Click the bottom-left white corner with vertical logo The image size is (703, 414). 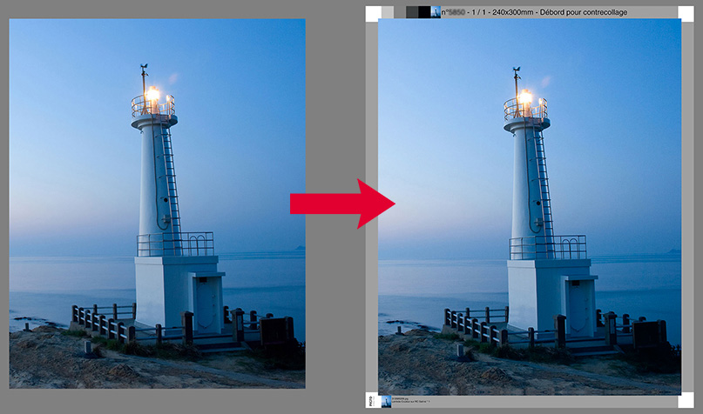tap(372, 402)
